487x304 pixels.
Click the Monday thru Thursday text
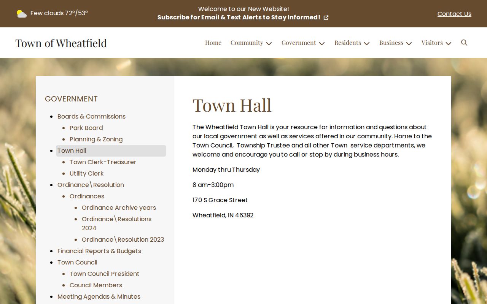[226, 169]
